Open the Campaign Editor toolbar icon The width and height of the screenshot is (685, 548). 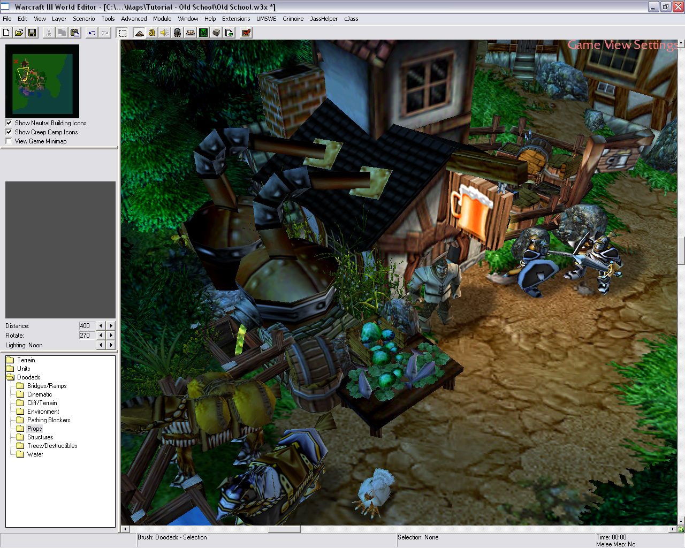tap(191, 33)
